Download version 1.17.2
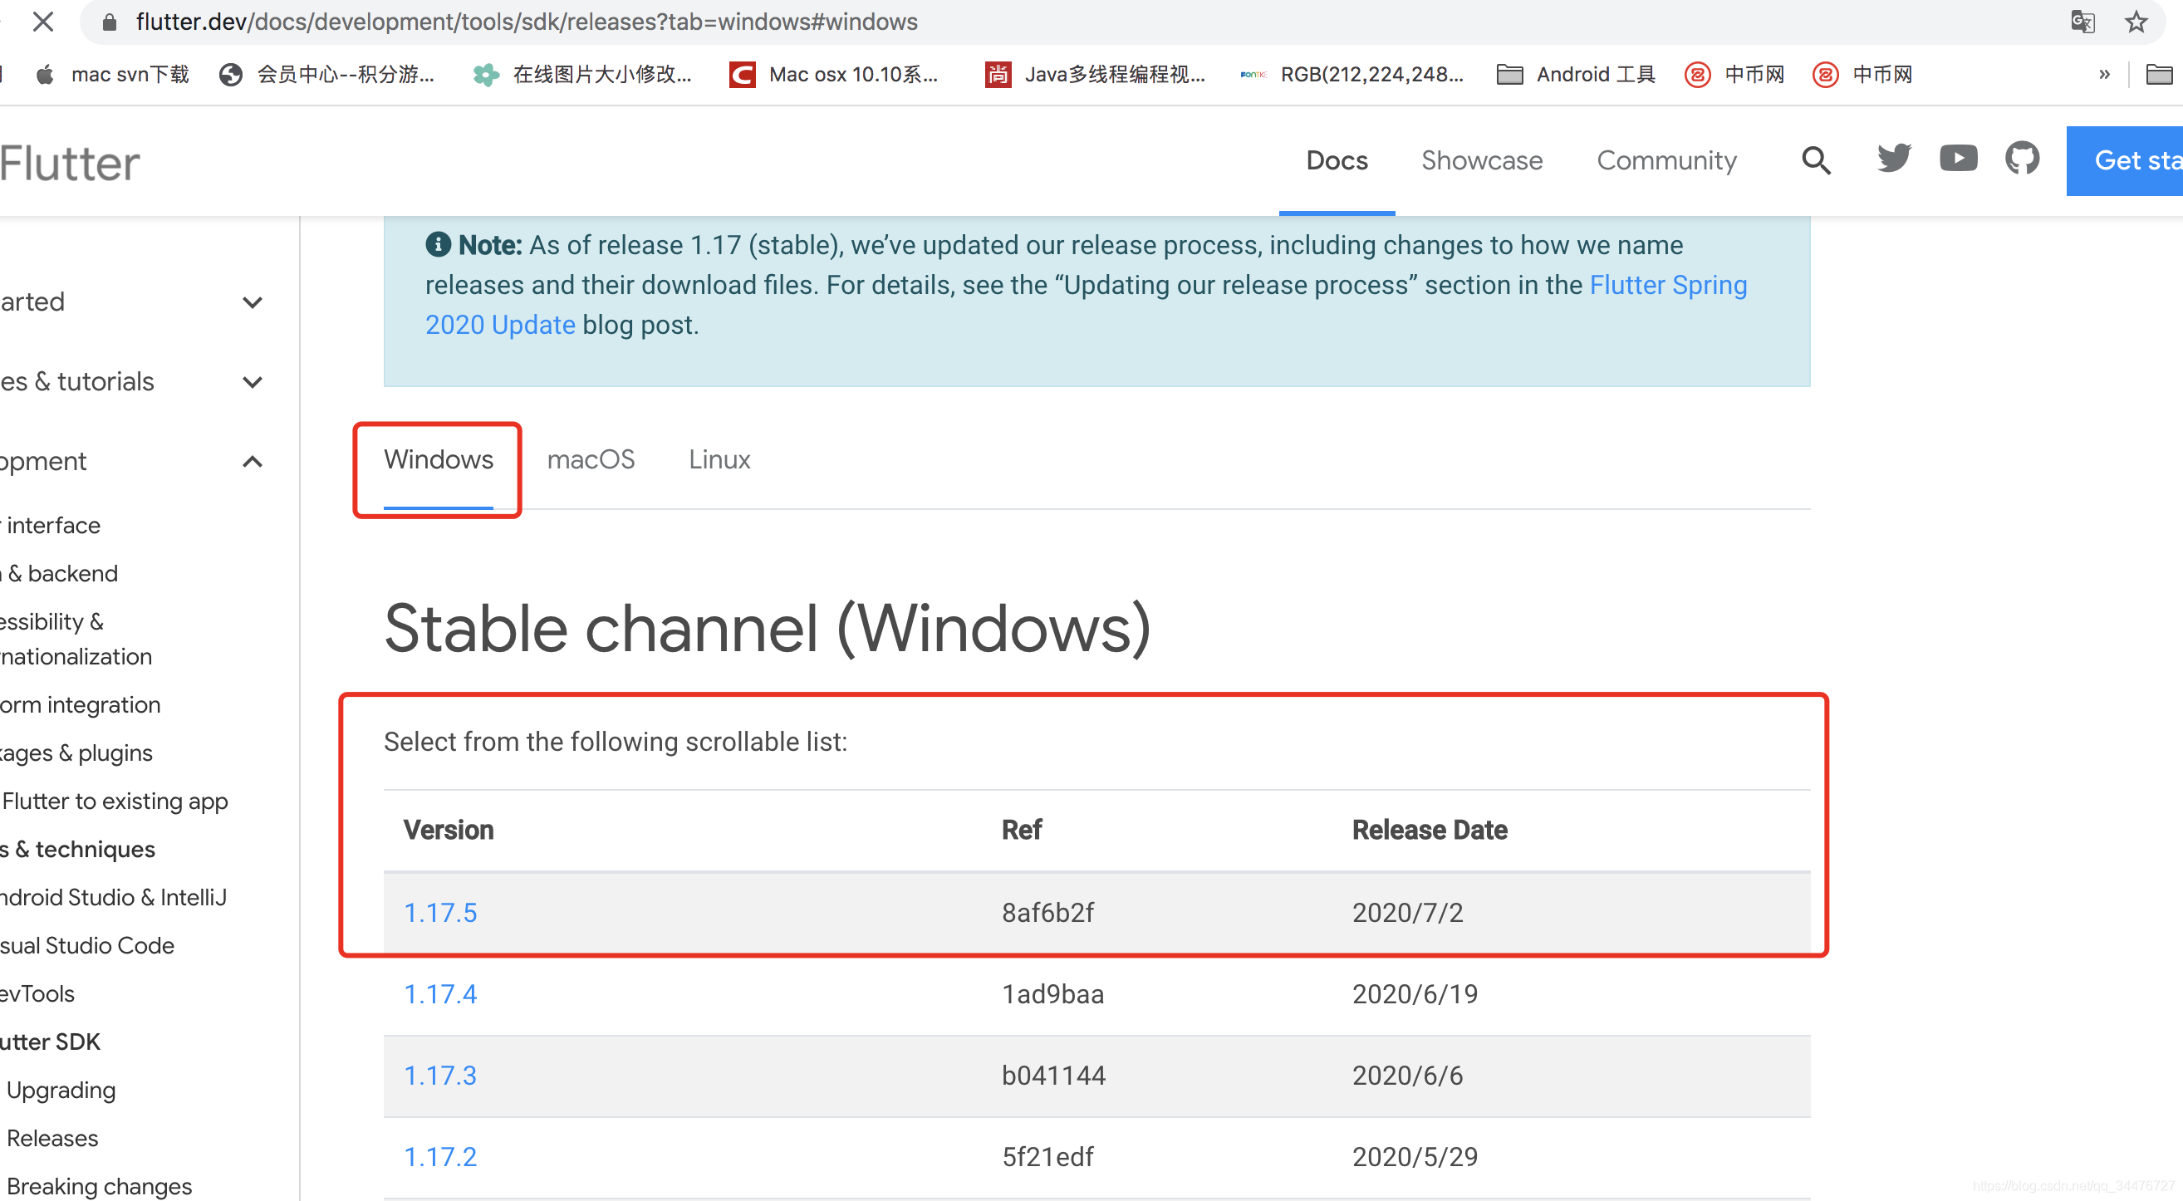 click(x=439, y=1157)
